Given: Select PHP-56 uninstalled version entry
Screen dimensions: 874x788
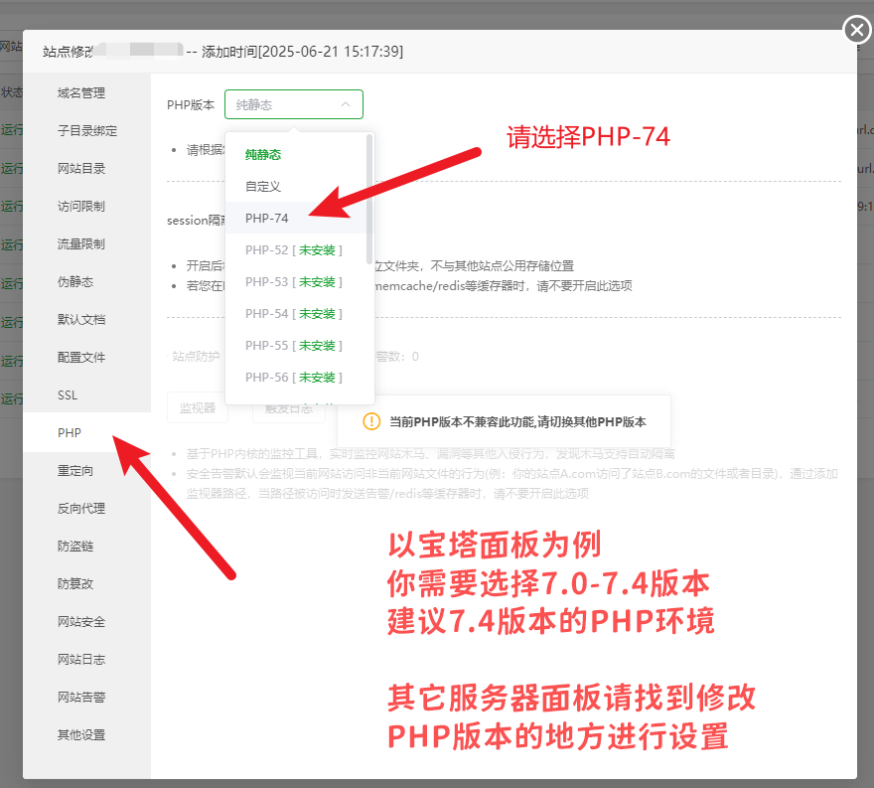Looking at the screenshot, I should 293,378.
